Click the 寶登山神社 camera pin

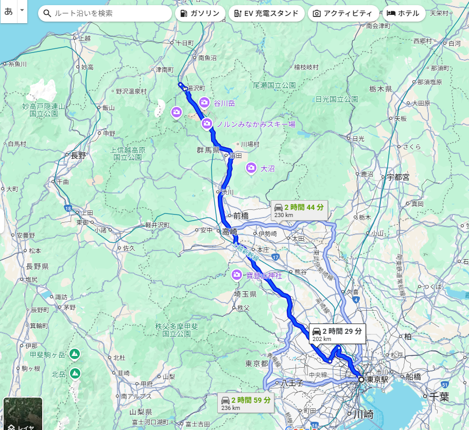[x=237, y=275]
